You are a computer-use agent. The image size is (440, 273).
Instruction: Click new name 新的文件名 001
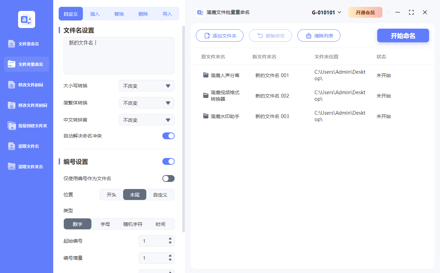(x=272, y=75)
